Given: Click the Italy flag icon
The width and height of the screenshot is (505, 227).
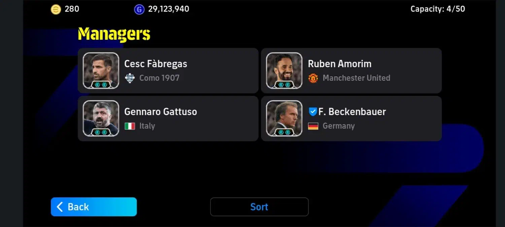Looking at the screenshot, I should [130, 126].
